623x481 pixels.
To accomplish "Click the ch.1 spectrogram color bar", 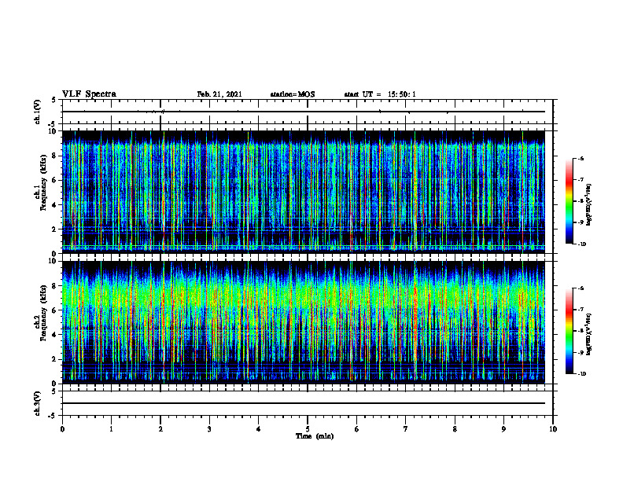I will 570,201.
